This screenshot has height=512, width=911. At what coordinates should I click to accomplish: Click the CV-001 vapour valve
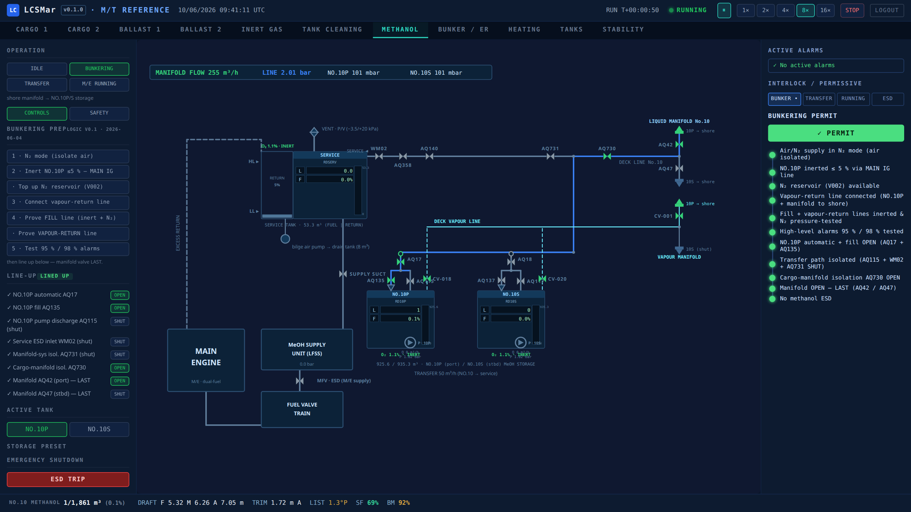(679, 216)
